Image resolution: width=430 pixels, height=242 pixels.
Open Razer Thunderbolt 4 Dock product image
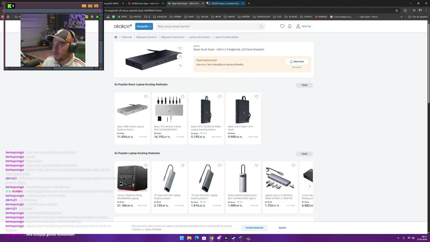(169, 109)
